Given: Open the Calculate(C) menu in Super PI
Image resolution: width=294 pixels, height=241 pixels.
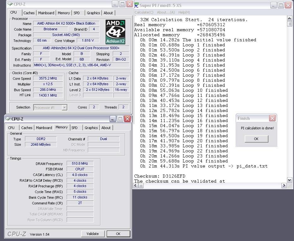Looking at the screenshot, I should 144,12.
